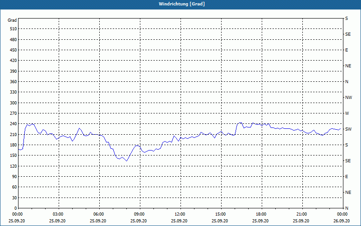The height and width of the screenshot is (226, 361).
Task: Click the N compass label on the 360 gridline
Action: pos(347,82)
